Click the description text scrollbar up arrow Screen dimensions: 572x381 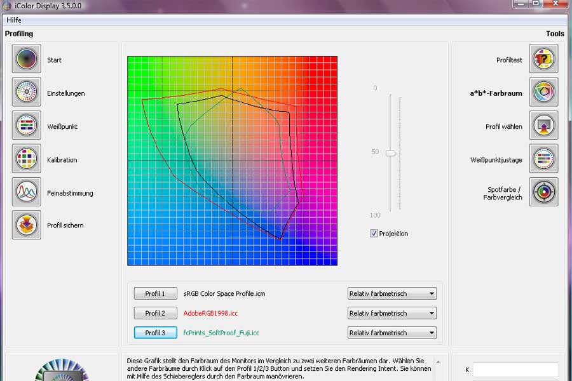click(x=438, y=362)
